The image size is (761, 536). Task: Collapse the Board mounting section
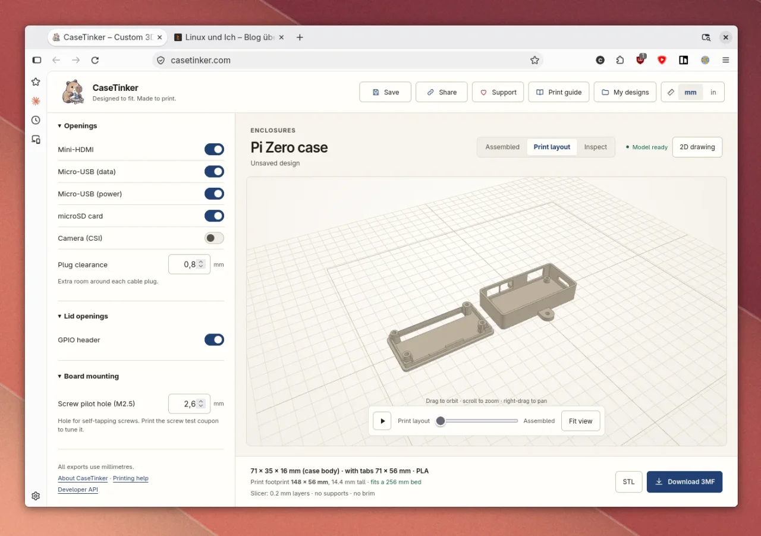88,376
